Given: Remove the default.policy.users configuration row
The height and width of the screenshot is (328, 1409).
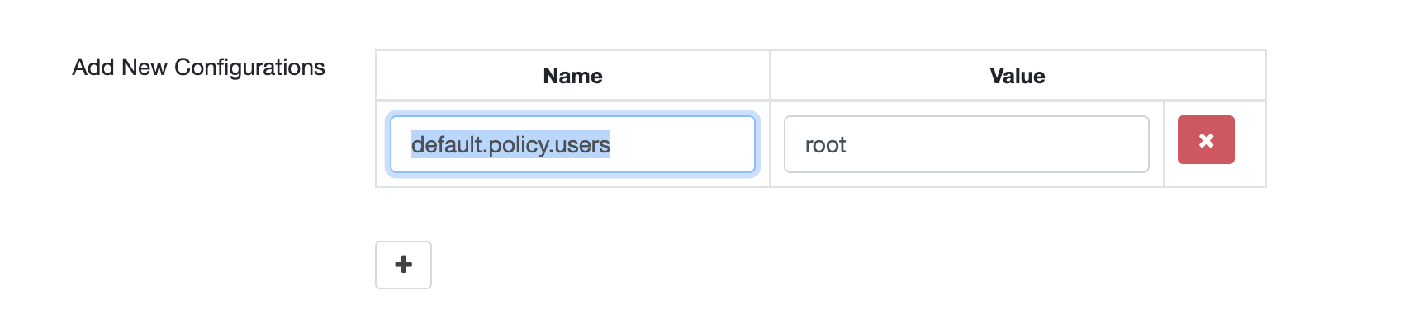Looking at the screenshot, I should 1206,140.
